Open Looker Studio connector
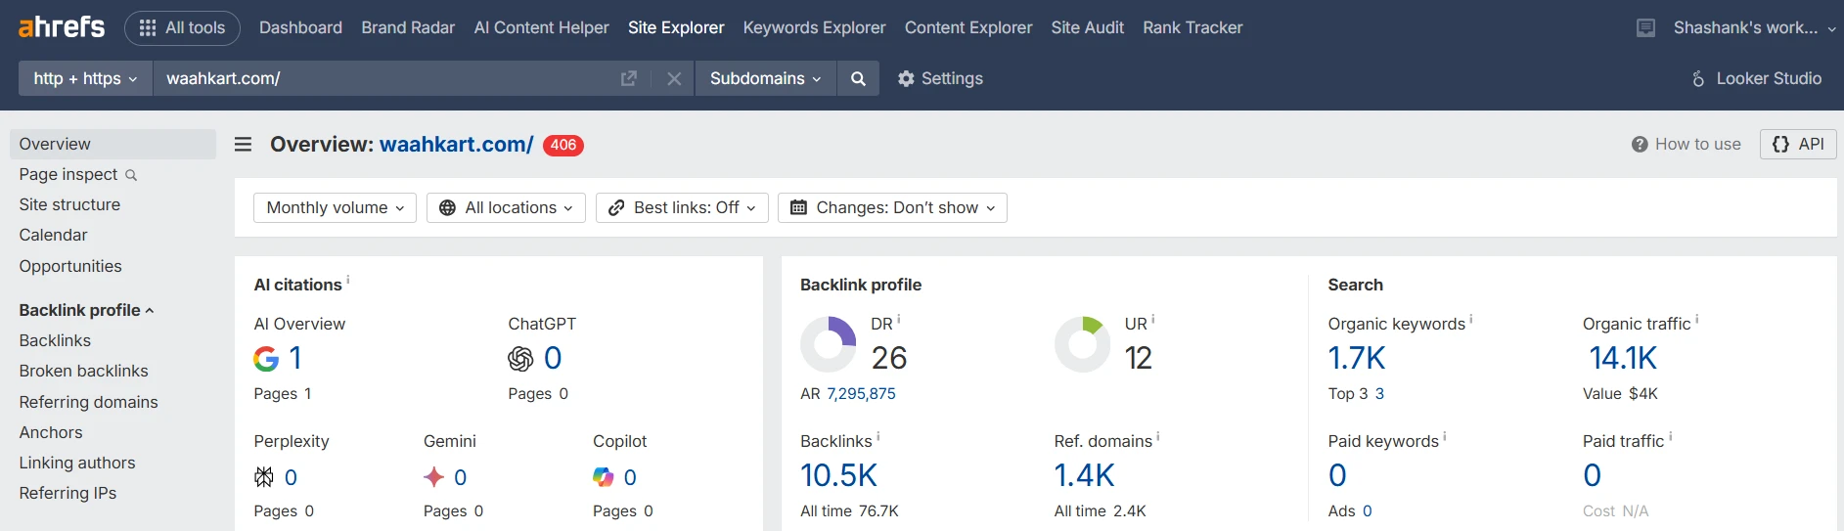 [x=1757, y=78]
